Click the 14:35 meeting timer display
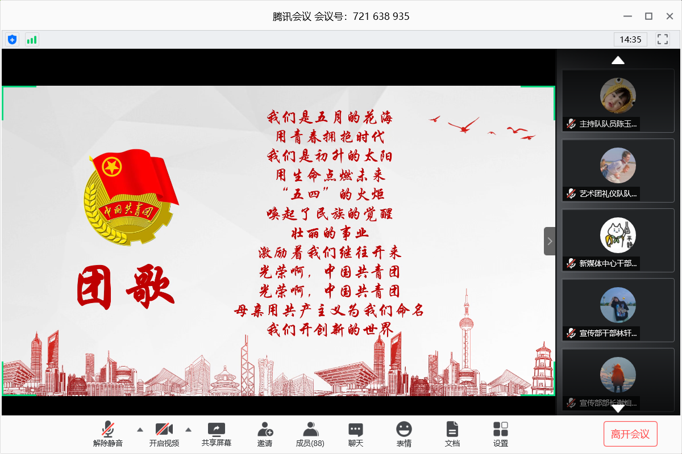Viewport: 682px width, 454px height. pos(630,40)
